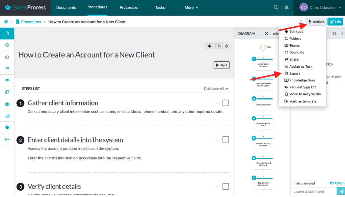Go to the Documents tab
Viewport: 345px width, 197px height.
[66, 7]
